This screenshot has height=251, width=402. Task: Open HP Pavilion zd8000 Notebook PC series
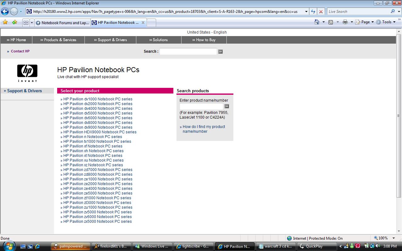98,174
